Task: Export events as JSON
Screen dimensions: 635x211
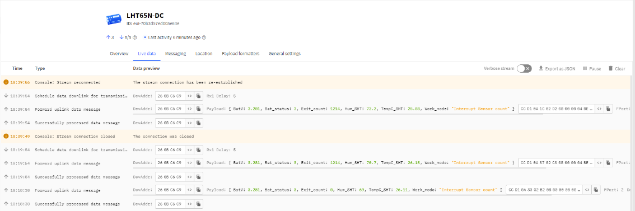Action: point(557,68)
